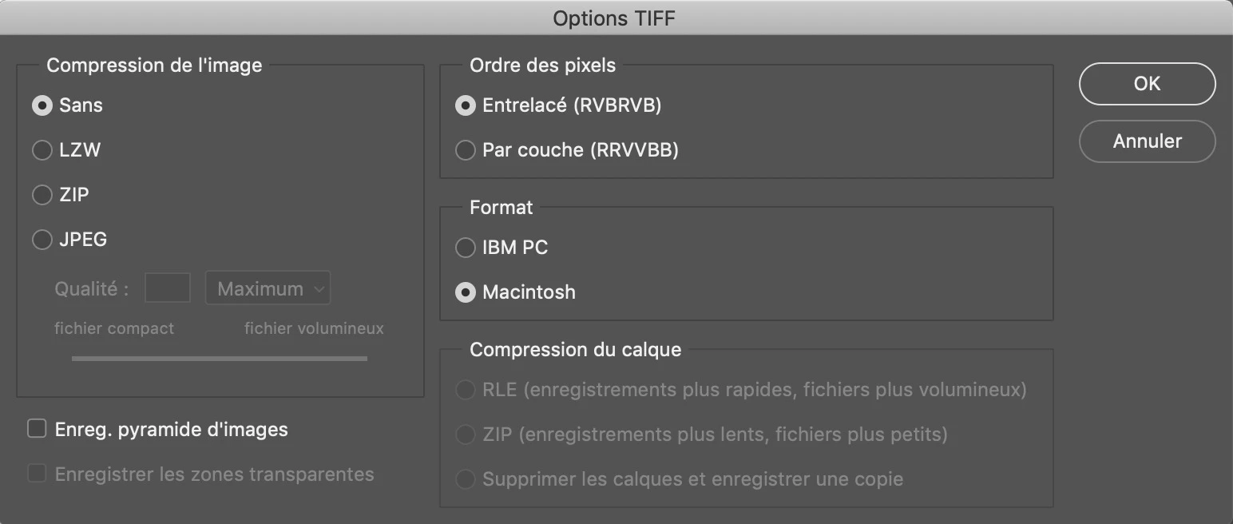This screenshot has width=1233, height=524.
Task: Choose Macintosh byte format
Action: point(466,292)
